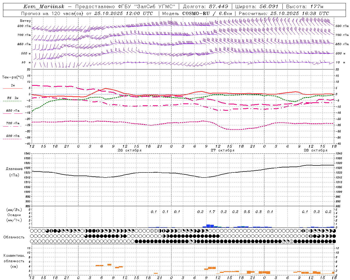Click the Ветер wind panel label

tap(25, 21)
